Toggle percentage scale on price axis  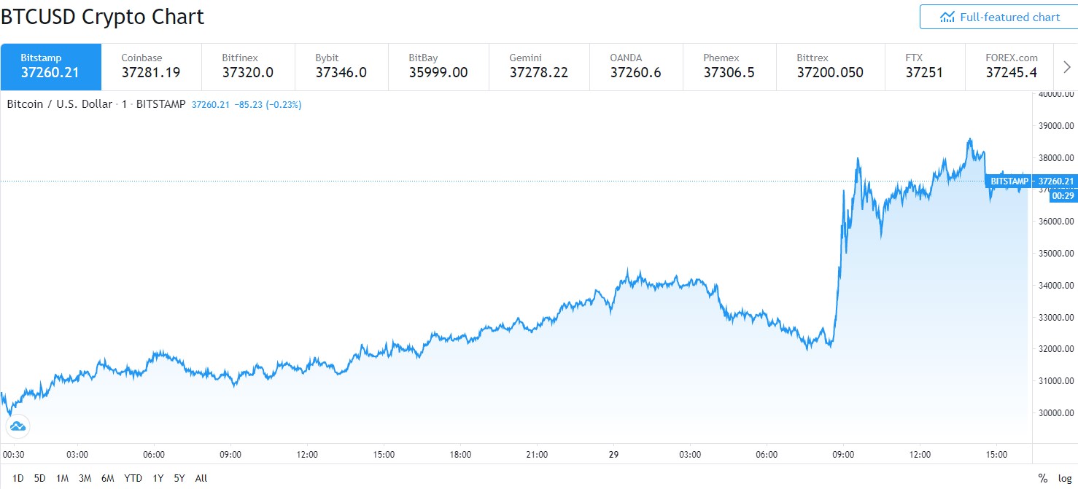(x=1043, y=478)
